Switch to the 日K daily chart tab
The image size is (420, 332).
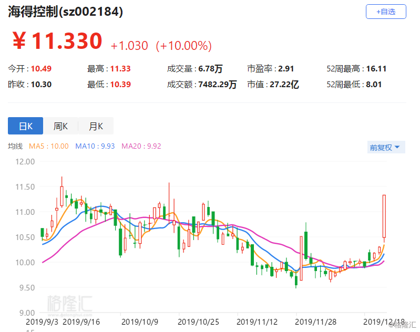(x=25, y=126)
